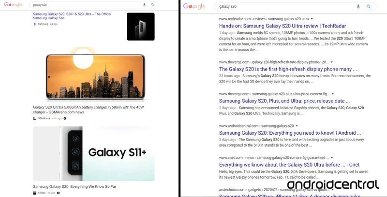Click the search magnifier in right window
Viewport: 387px width, 197px height.
(x=369, y=7)
